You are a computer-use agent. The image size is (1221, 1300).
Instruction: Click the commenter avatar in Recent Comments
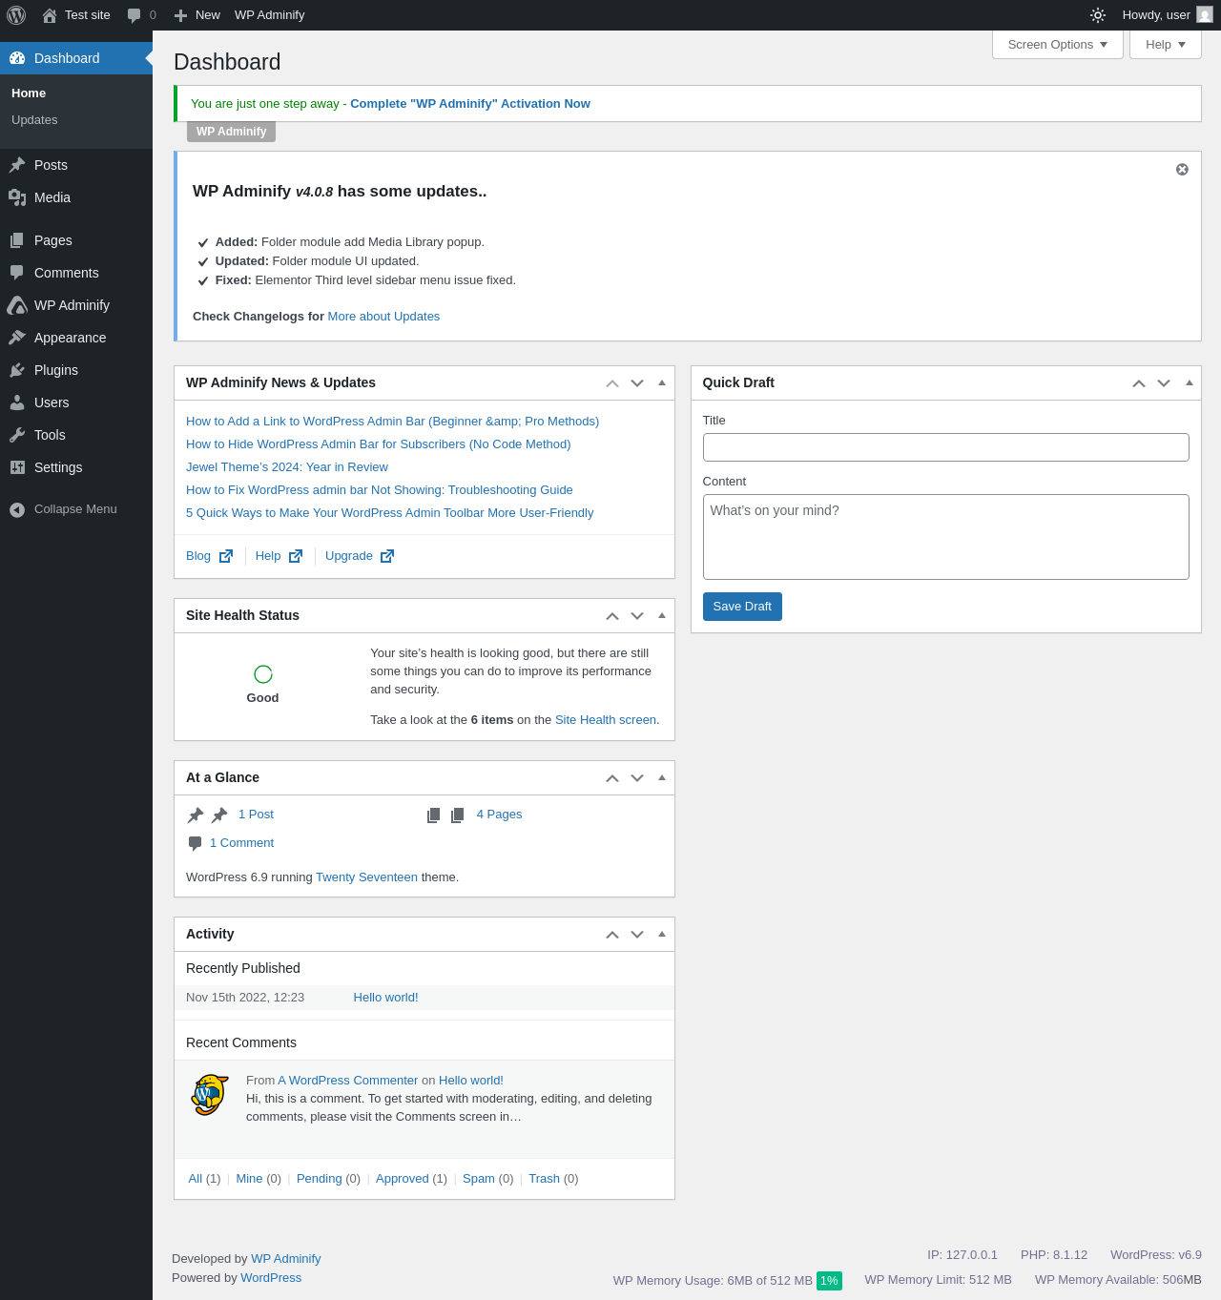210,1095
